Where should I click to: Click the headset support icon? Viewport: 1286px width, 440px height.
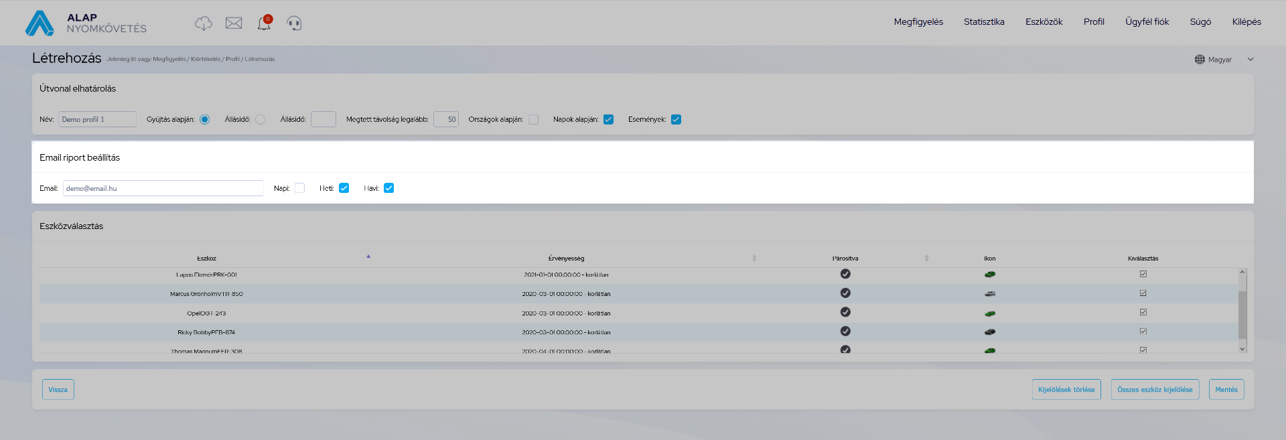tap(294, 23)
